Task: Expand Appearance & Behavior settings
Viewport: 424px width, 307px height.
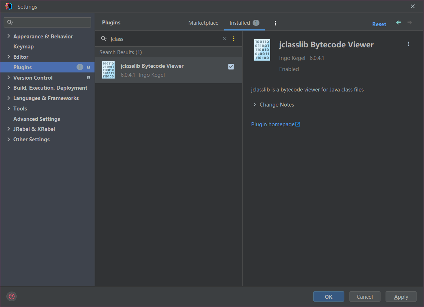Action: 9,36
